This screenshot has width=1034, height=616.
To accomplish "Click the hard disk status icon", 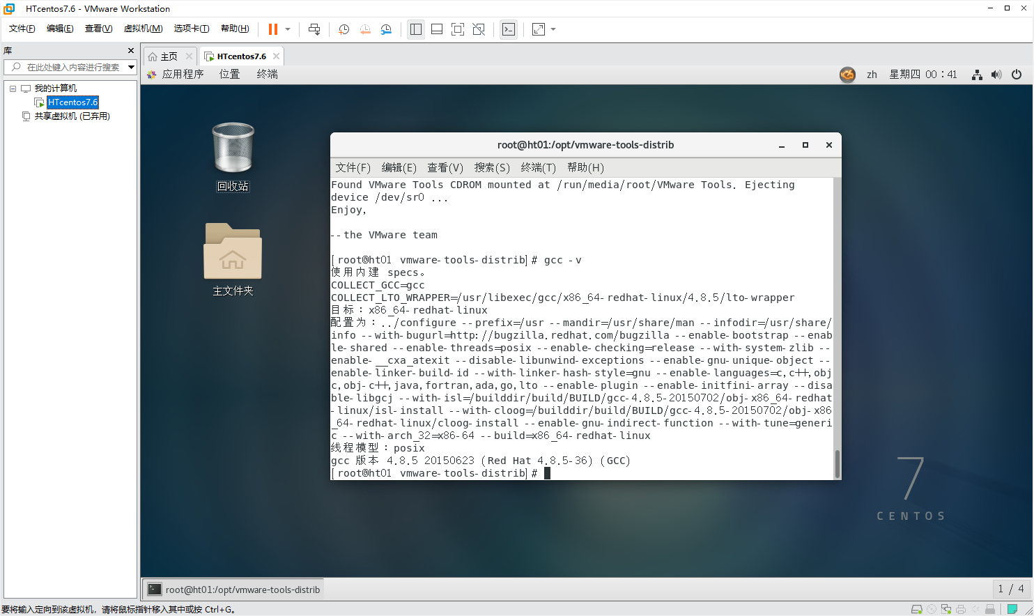I will [x=917, y=609].
